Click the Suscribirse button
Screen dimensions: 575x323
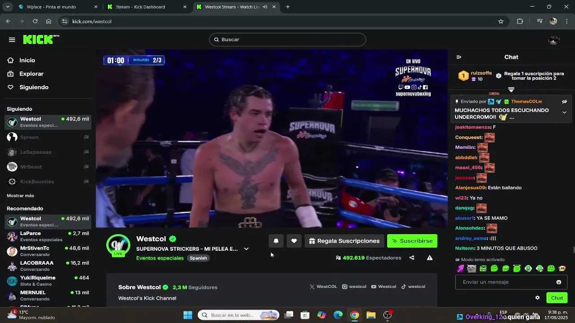(x=412, y=241)
